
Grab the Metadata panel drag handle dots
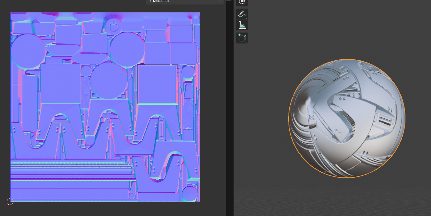[x=220, y=1]
